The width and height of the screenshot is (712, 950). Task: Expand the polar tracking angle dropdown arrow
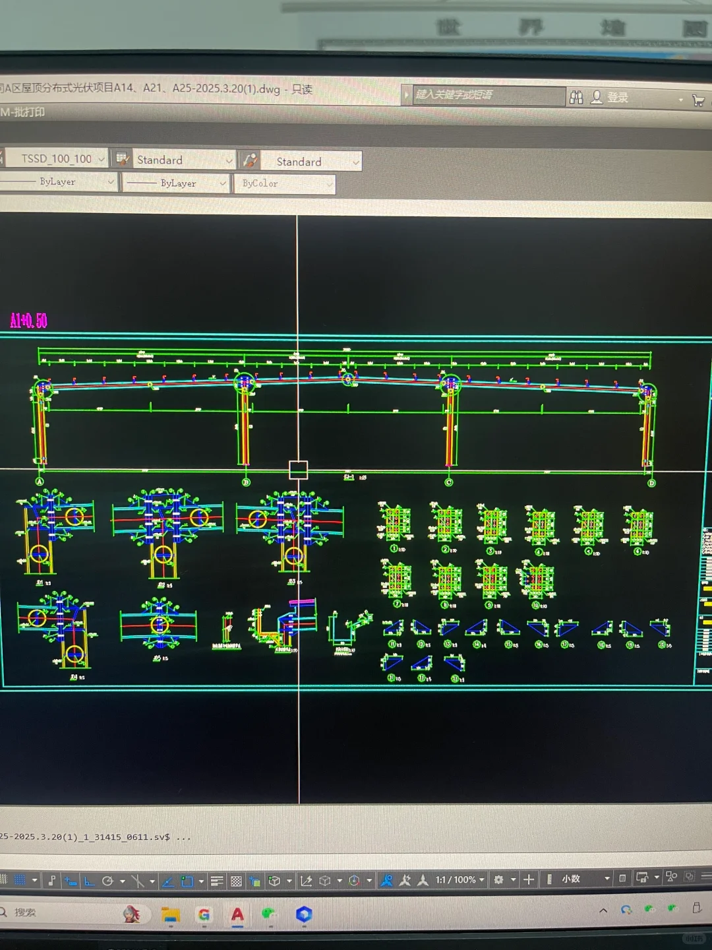click(122, 881)
